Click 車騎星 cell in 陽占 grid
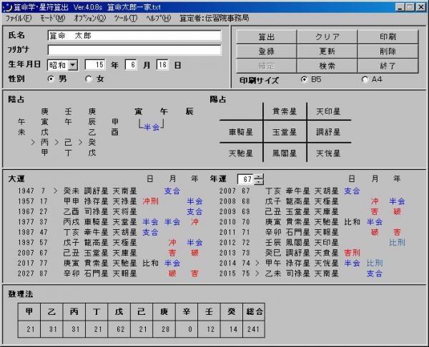429x347 pixels. coord(241,132)
